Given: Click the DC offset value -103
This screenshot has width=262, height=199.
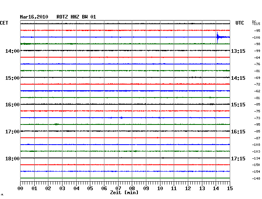Looking at the screenshot, I should [256, 151].
